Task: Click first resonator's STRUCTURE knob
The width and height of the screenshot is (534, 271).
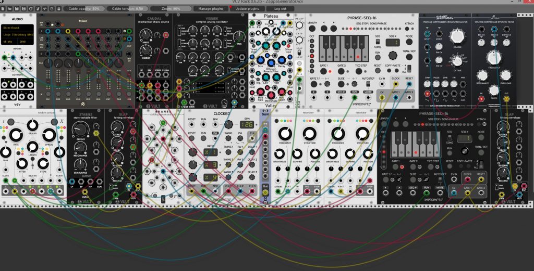Action: pyautogui.click(x=310, y=134)
